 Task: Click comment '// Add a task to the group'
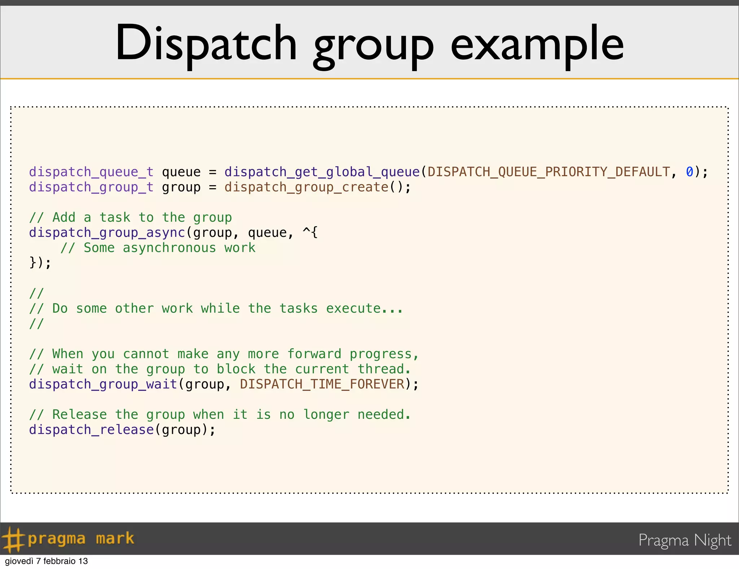131,217
